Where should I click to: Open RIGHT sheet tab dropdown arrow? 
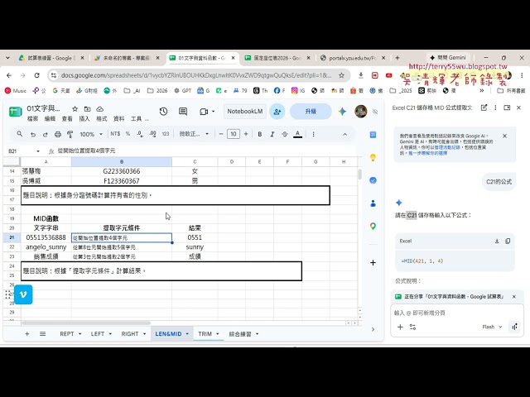(x=144, y=334)
